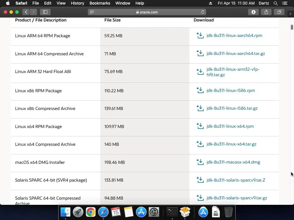Open System Preferences from the Dock
Viewport: 294px width, 220px height.
[154, 212]
